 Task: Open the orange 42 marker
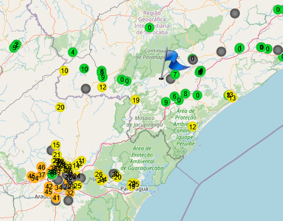click(49, 187)
